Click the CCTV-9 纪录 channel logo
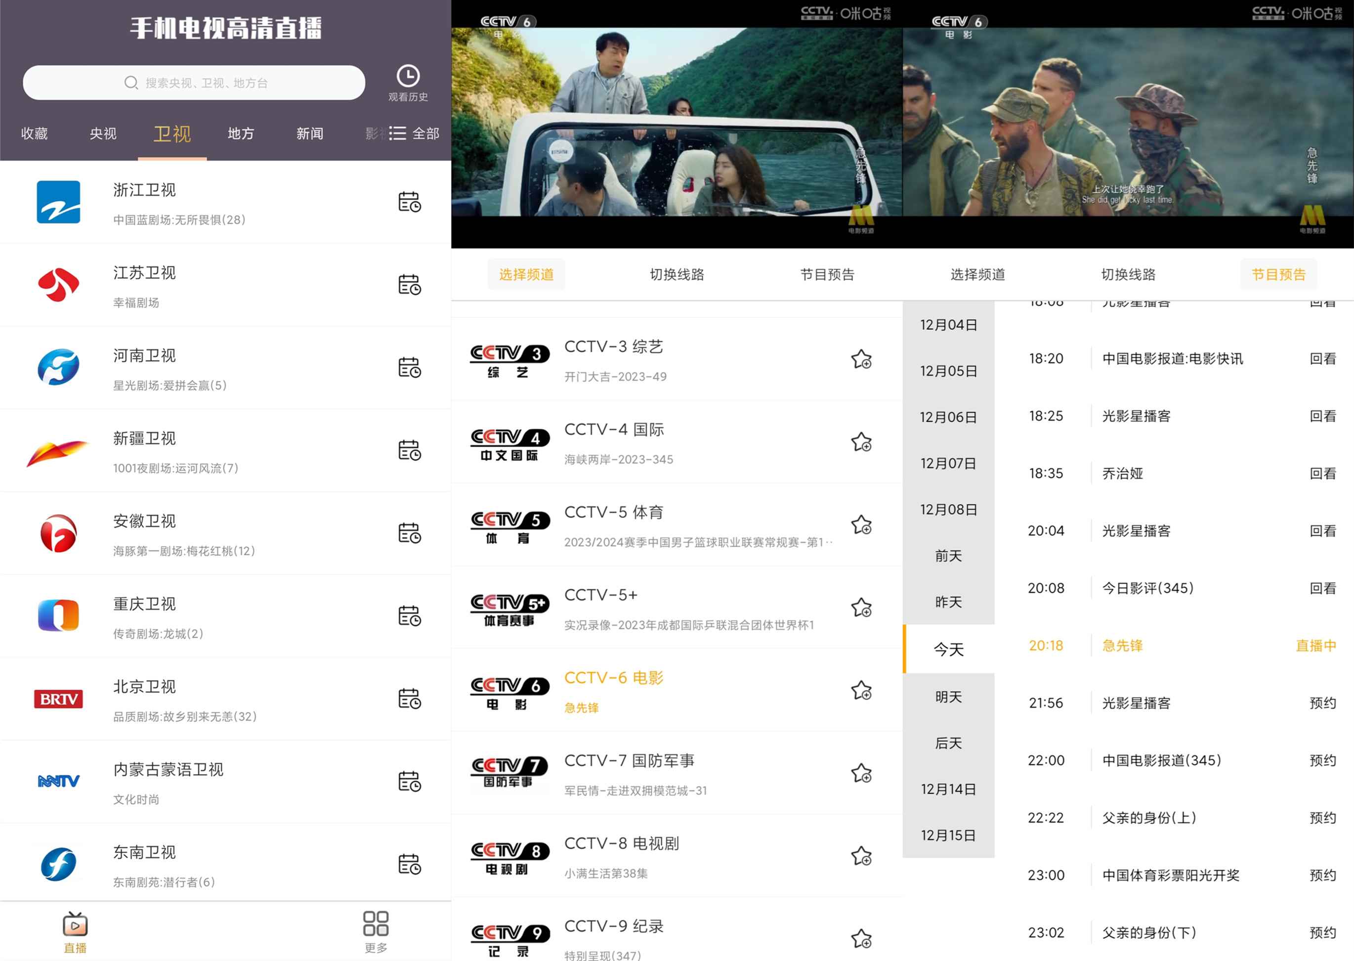Image resolution: width=1354 pixels, height=961 pixels. [510, 939]
